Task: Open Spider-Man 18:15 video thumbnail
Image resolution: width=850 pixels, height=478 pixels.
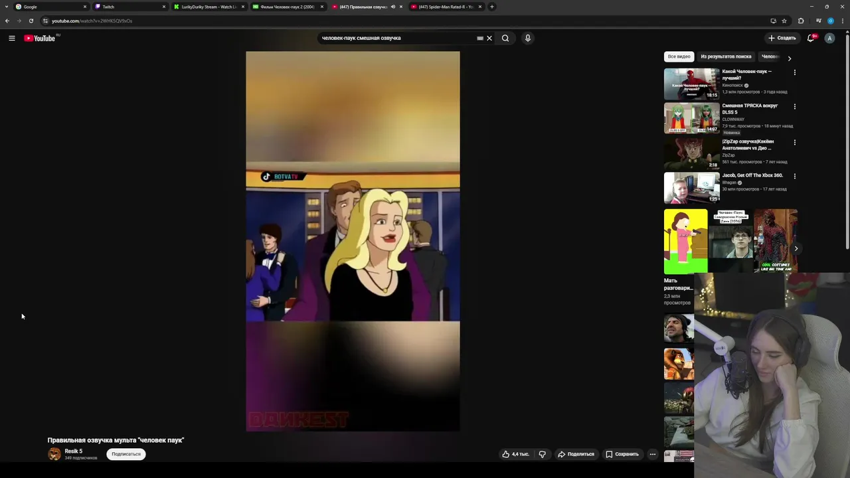Action: 692,84
